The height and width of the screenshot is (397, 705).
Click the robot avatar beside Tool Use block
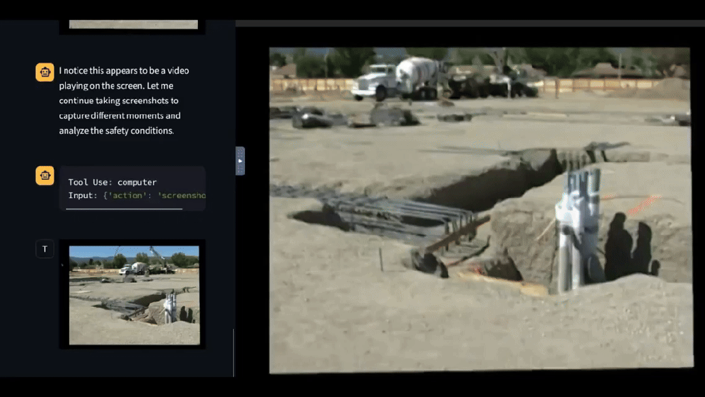[x=44, y=175]
